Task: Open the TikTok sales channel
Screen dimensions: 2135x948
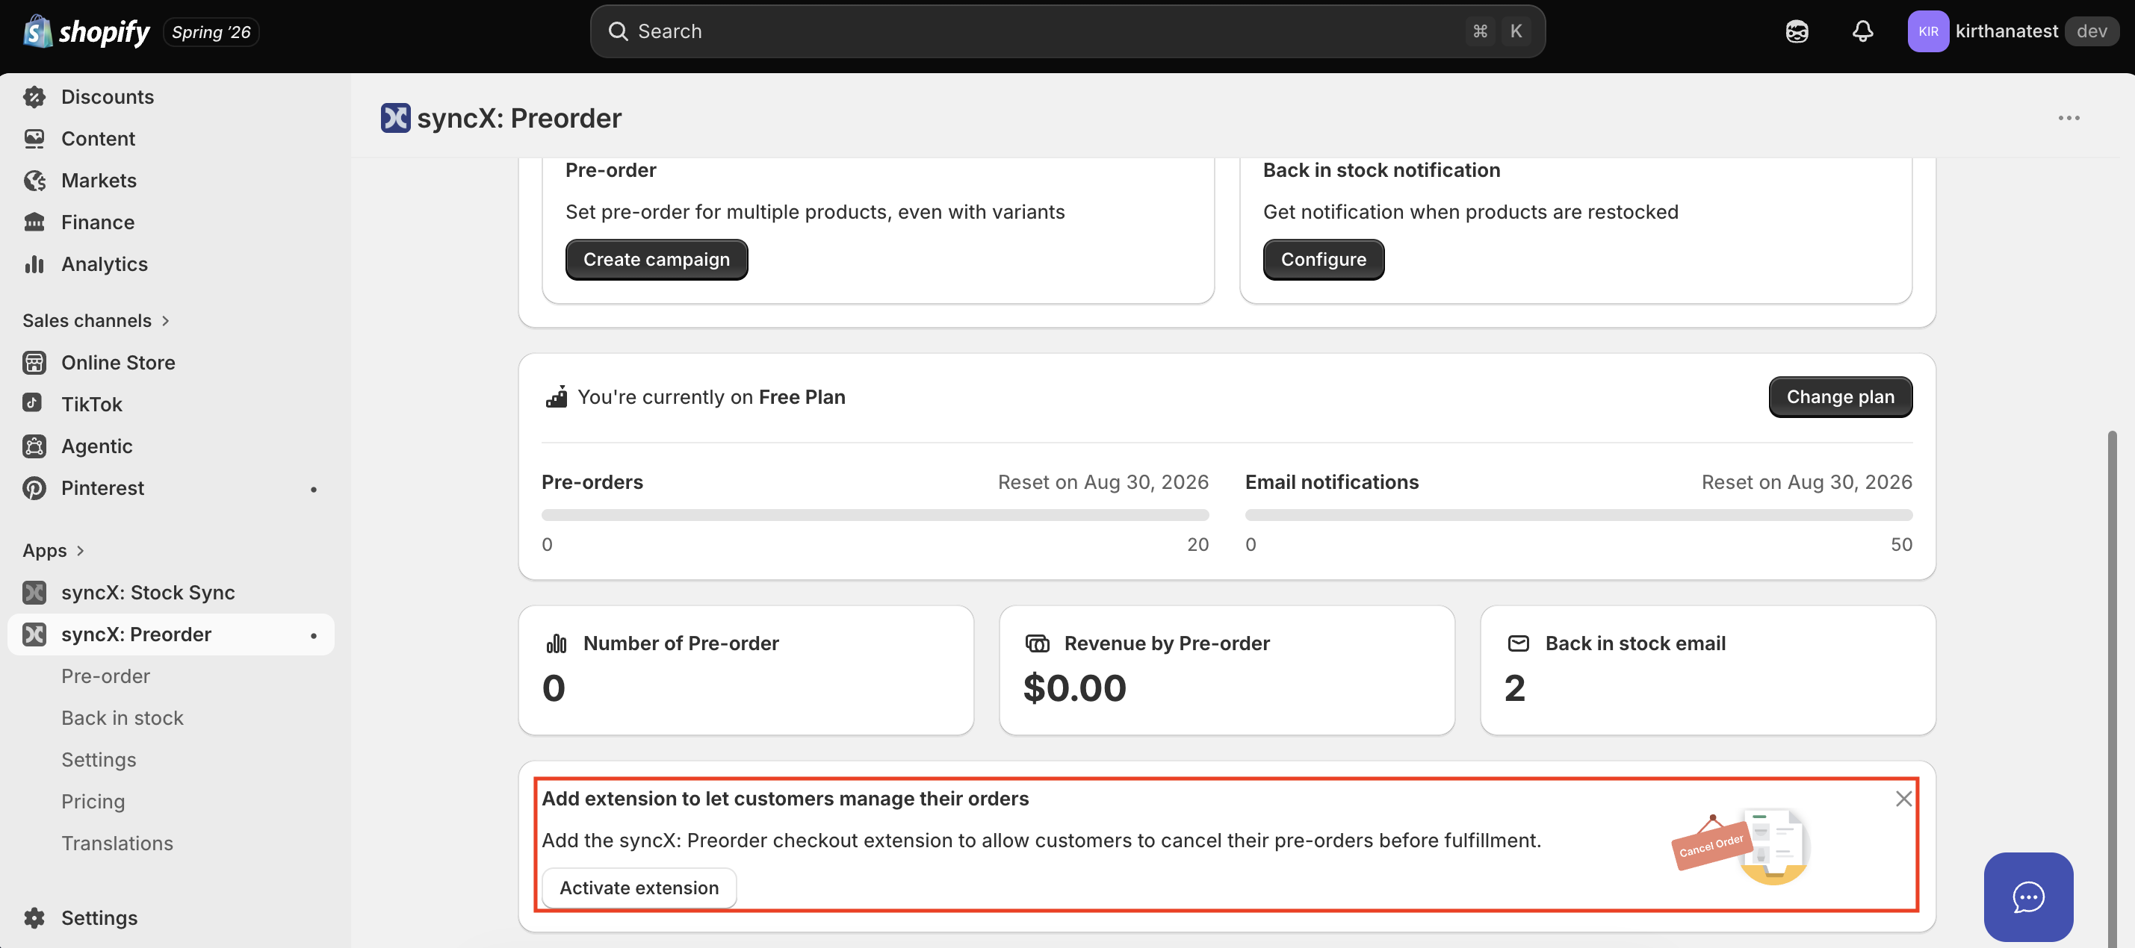Action: point(92,404)
